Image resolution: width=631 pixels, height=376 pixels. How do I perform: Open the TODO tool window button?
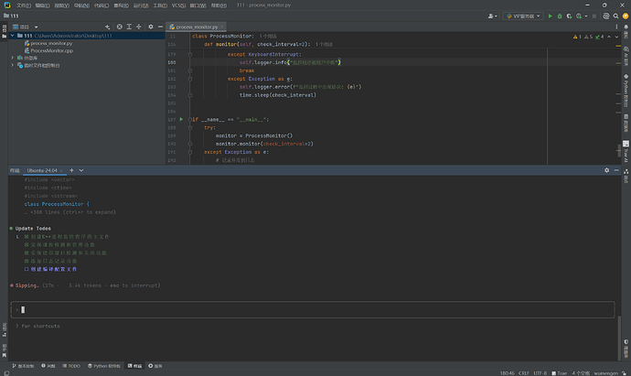click(71, 366)
